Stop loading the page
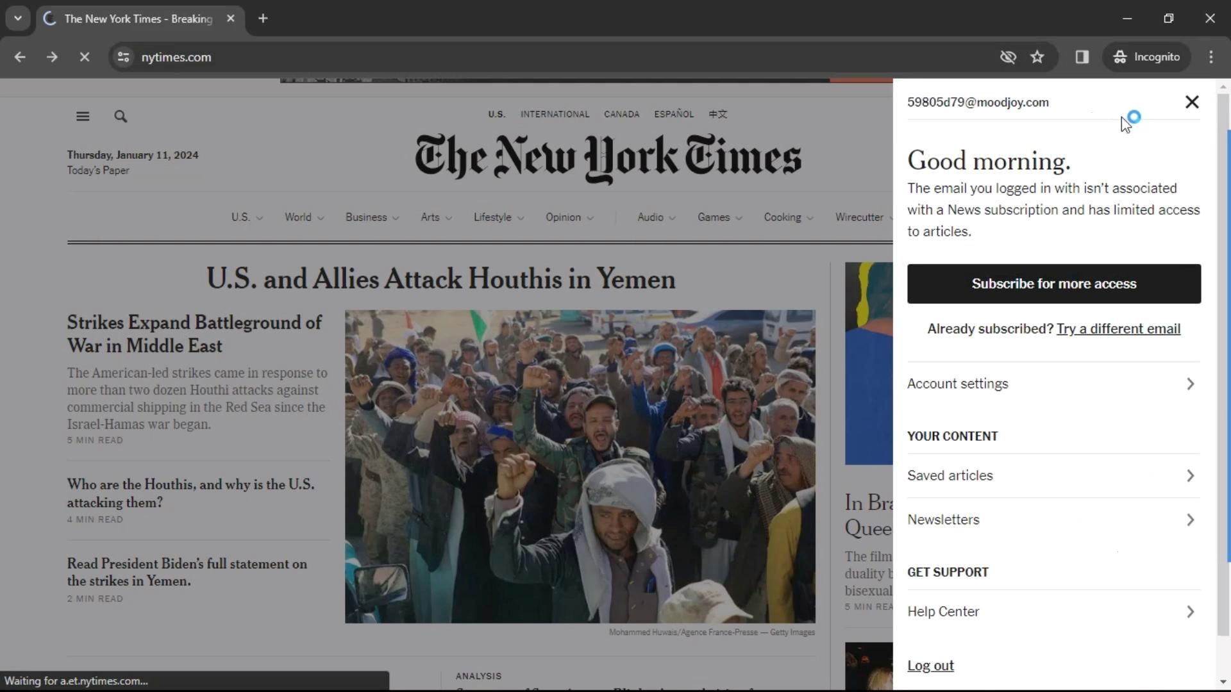Image resolution: width=1231 pixels, height=692 pixels. click(85, 57)
